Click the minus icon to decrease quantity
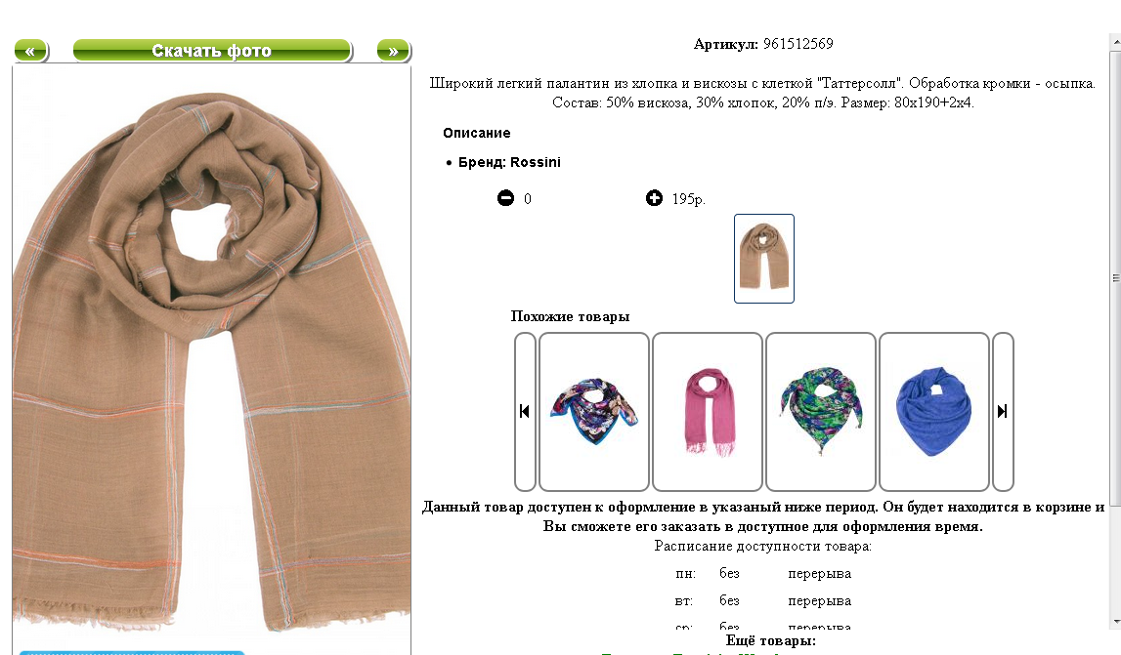1121x655 pixels. [505, 198]
